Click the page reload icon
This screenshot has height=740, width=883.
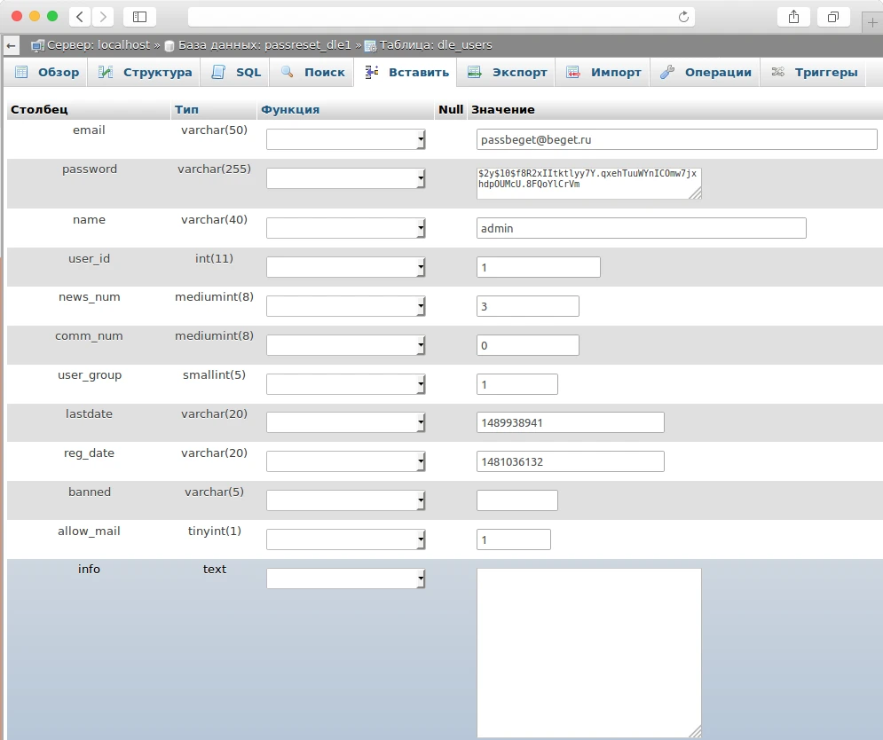coord(683,17)
